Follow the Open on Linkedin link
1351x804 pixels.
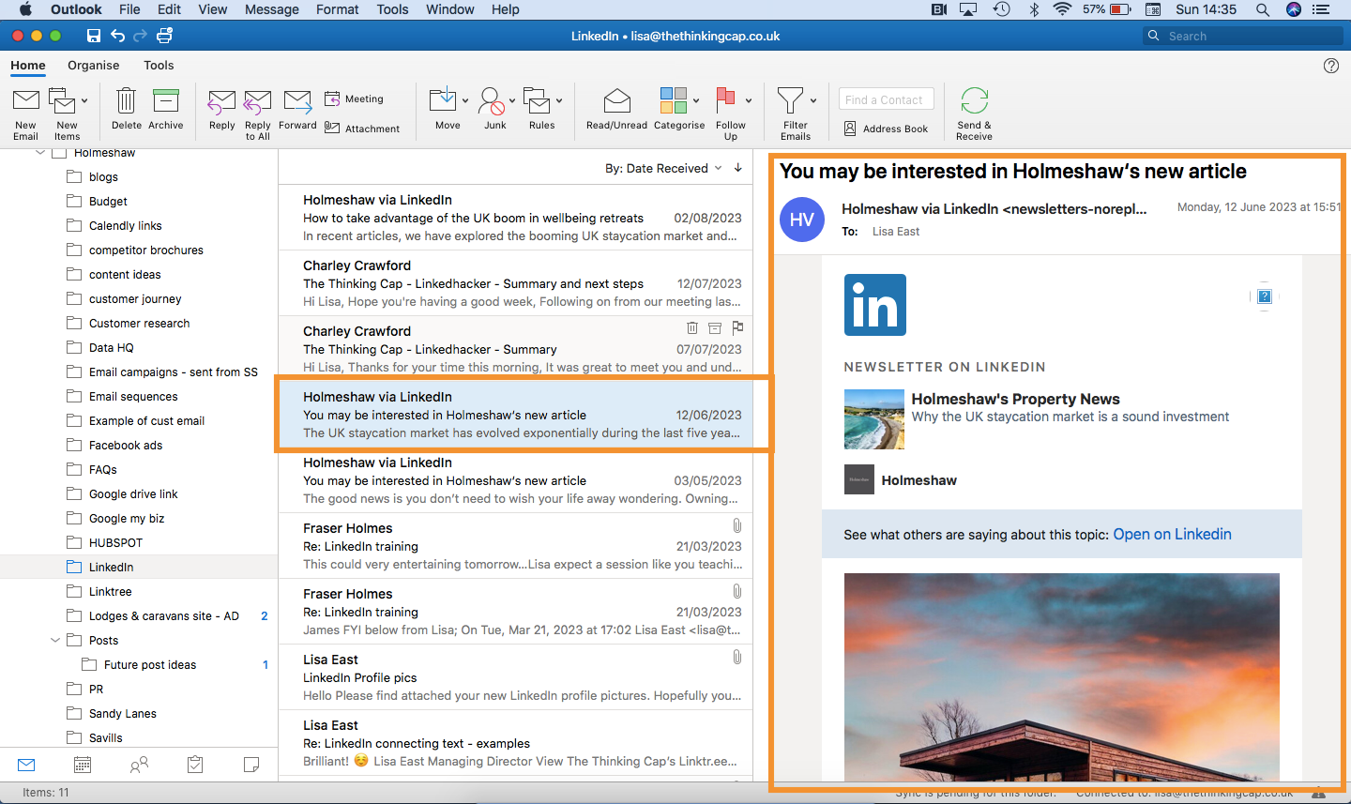pos(1172,534)
